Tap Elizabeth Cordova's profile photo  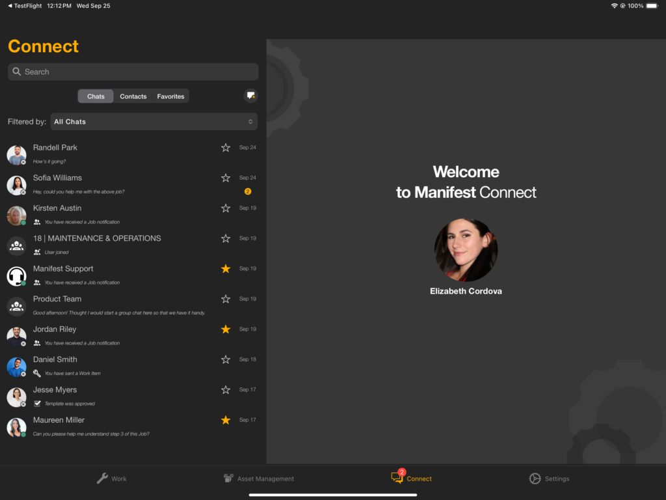[x=466, y=249]
